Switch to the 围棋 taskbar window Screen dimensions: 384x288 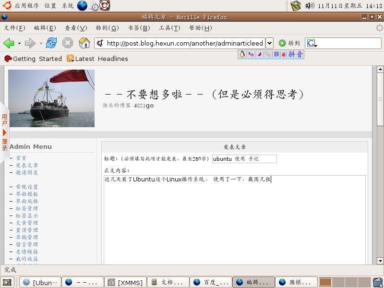click(x=296, y=282)
